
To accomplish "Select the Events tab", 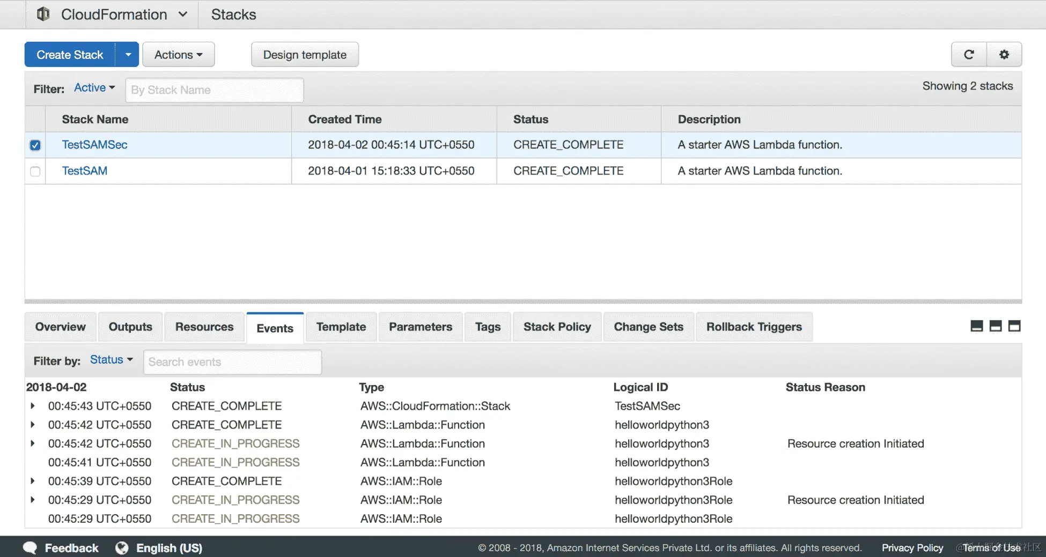I will tap(275, 328).
